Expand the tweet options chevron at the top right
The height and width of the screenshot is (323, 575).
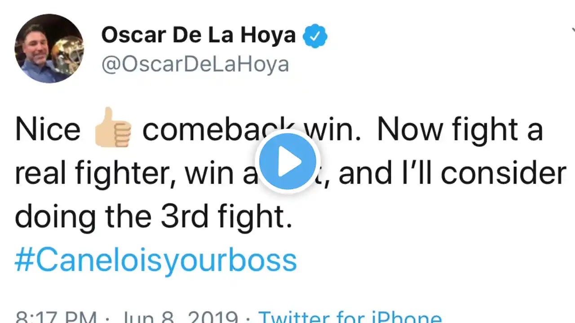point(572,31)
